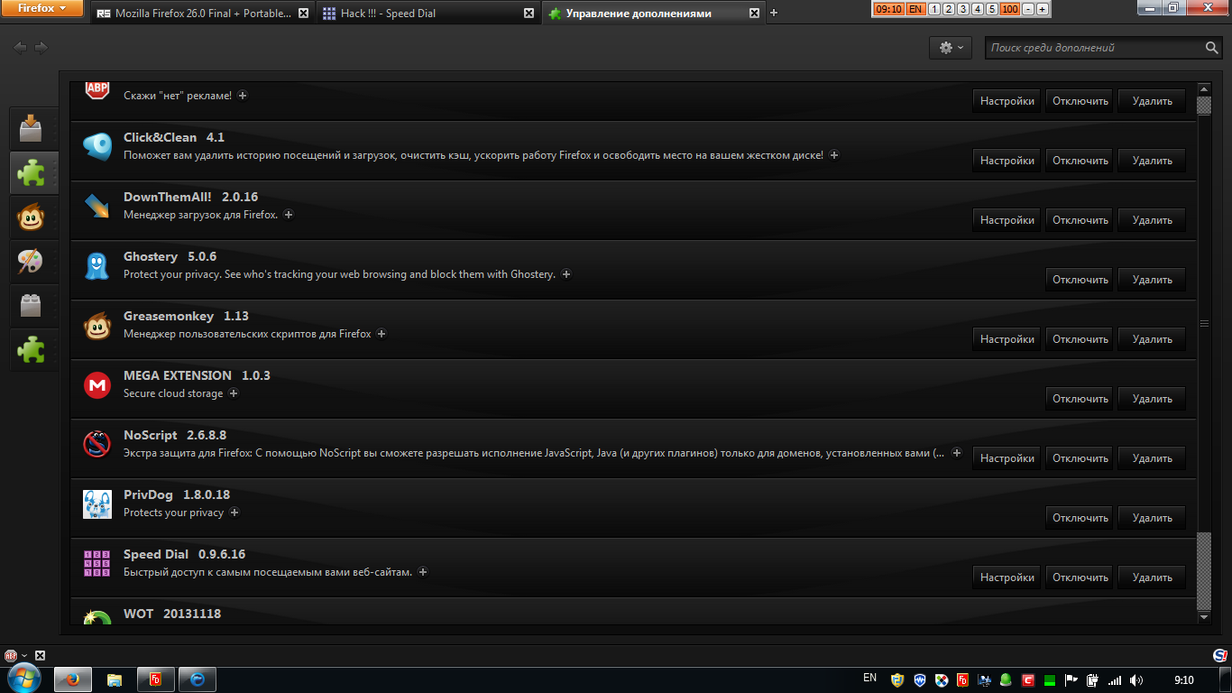Viewport: 1232px width, 693px height.
Task: Disable DownThemAll! with Отключить
Action: coord(1080,220)
